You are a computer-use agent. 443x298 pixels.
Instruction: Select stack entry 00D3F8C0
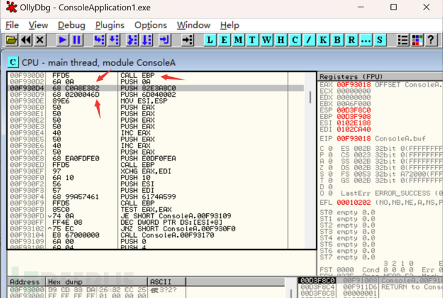click(x=370, y=281)
